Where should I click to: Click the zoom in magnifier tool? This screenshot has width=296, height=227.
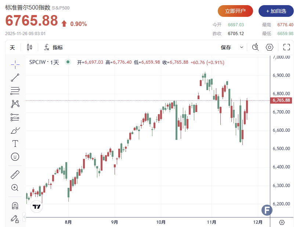(15, 188)
